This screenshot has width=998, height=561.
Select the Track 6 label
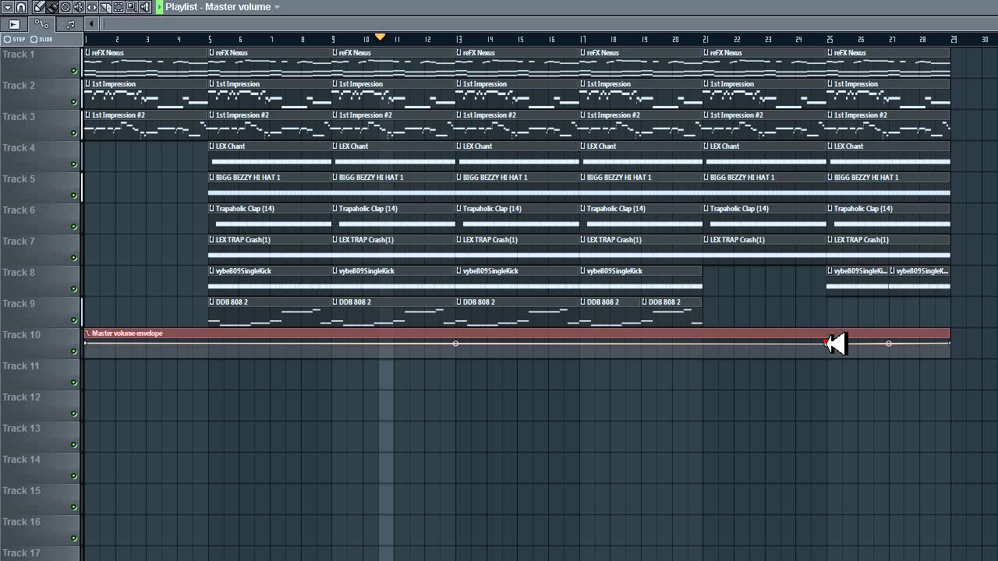pos(19,210)
